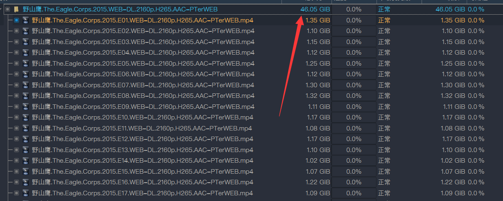Click the video file icon for E03
503x201 pixels.
[26, 42]
